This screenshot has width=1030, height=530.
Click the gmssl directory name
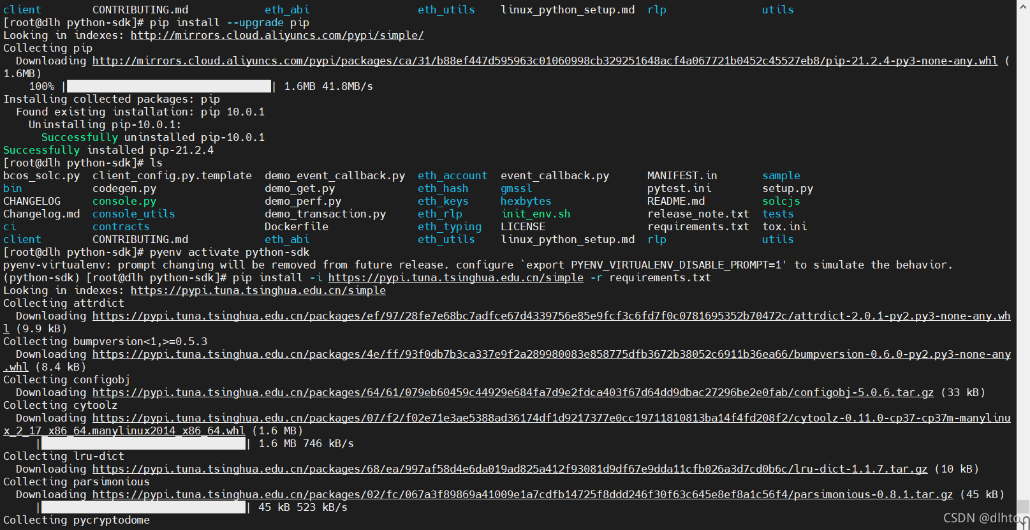click(517, 188)
